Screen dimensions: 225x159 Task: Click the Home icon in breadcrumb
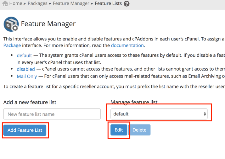(x=5, y=3)
